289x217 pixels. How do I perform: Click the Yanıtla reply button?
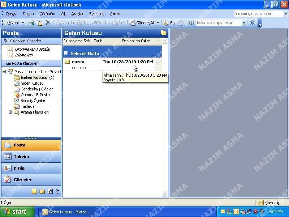[x=65, y=23]
